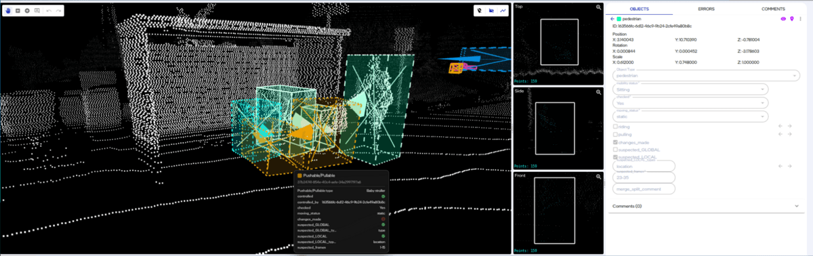Click the pedestrian green color swatch

pos(619,19)
